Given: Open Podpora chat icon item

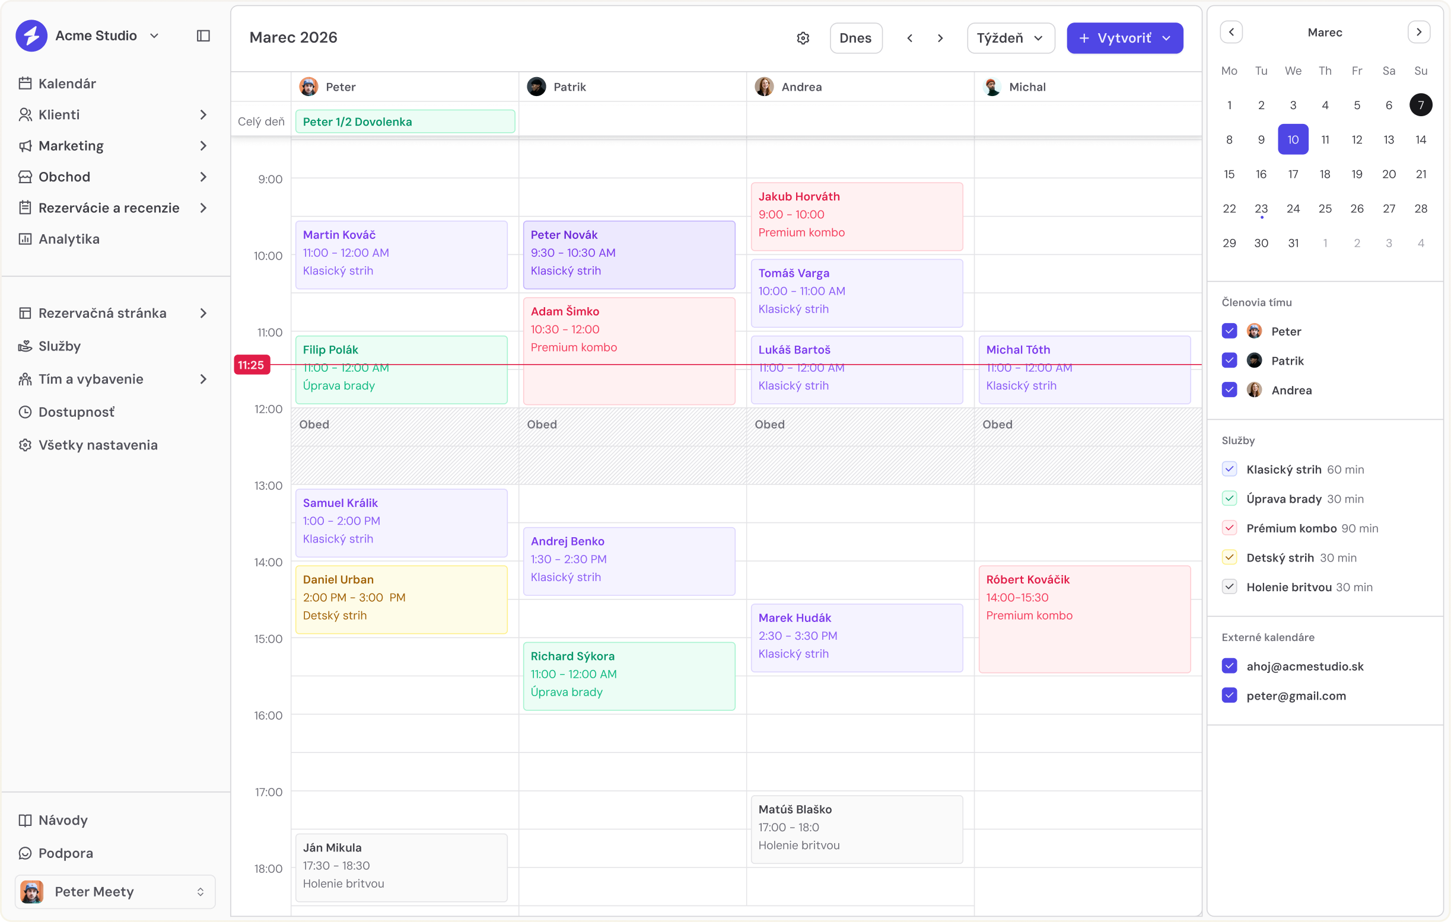Looking at the screenshot, I should point(65,853).
